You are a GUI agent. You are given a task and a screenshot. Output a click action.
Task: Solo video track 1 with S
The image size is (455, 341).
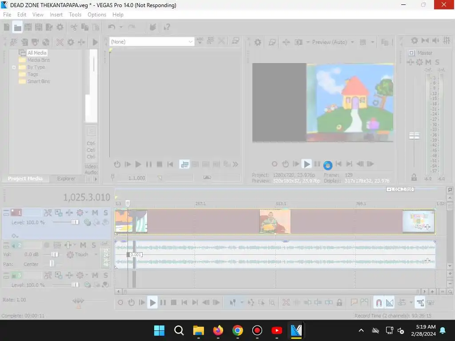click(x=106, y=213)
